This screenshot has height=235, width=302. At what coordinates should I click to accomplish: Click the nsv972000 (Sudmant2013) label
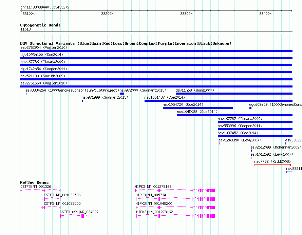[x=143, y=90]
